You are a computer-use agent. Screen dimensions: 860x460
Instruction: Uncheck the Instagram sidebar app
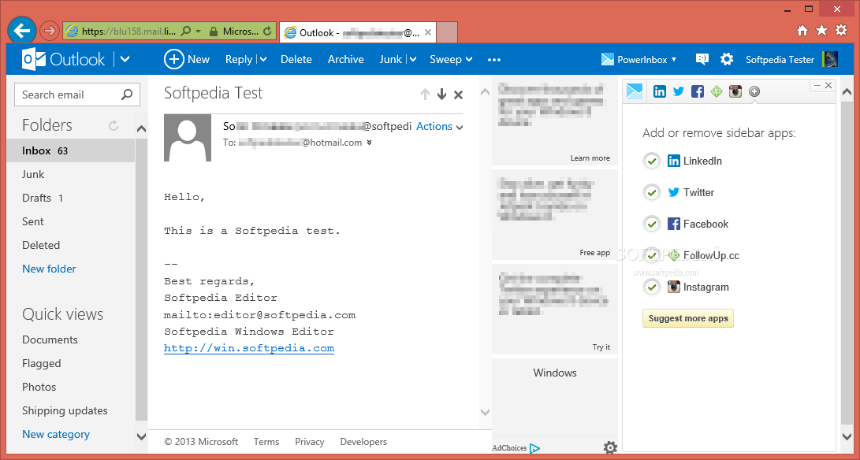point(652,287)
